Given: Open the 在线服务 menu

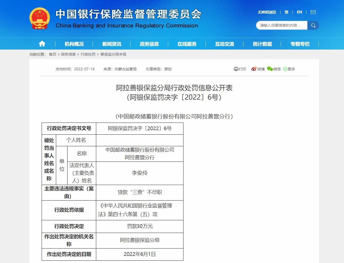Looking at the screenshot, I should [187, 44].
